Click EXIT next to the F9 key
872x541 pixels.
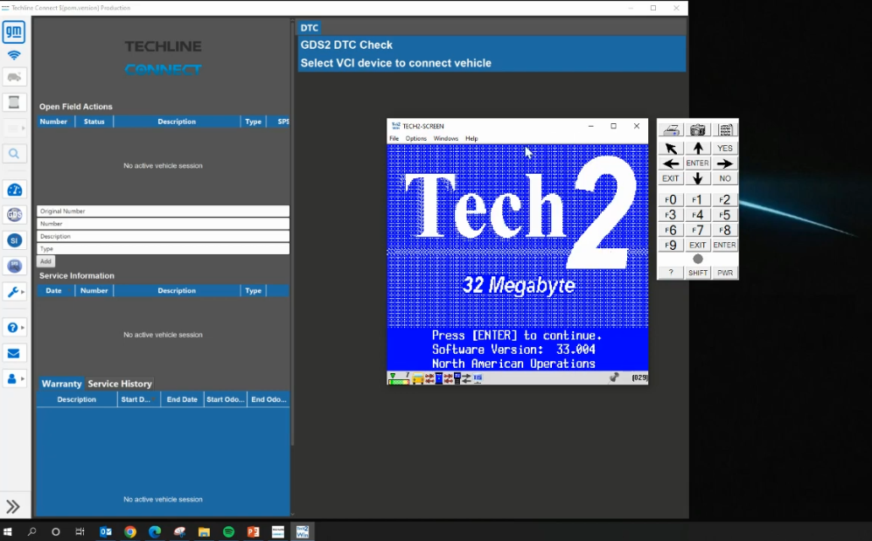[x=697, y=245]
